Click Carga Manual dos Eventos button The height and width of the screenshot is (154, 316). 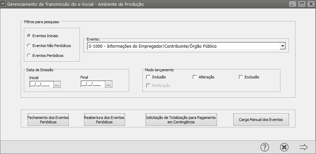(261, 120)
